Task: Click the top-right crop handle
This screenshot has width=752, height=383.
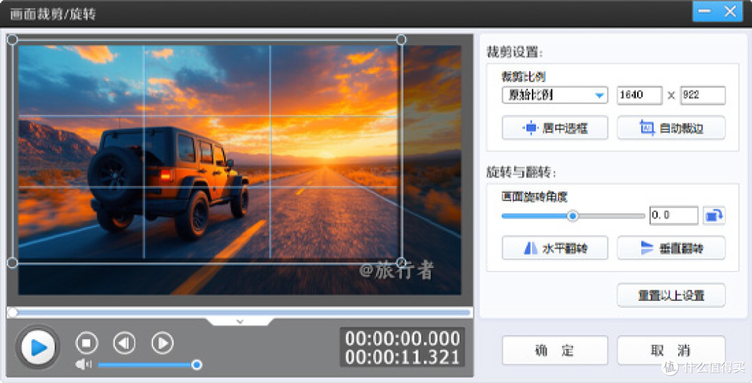Action: click(402, 40)
